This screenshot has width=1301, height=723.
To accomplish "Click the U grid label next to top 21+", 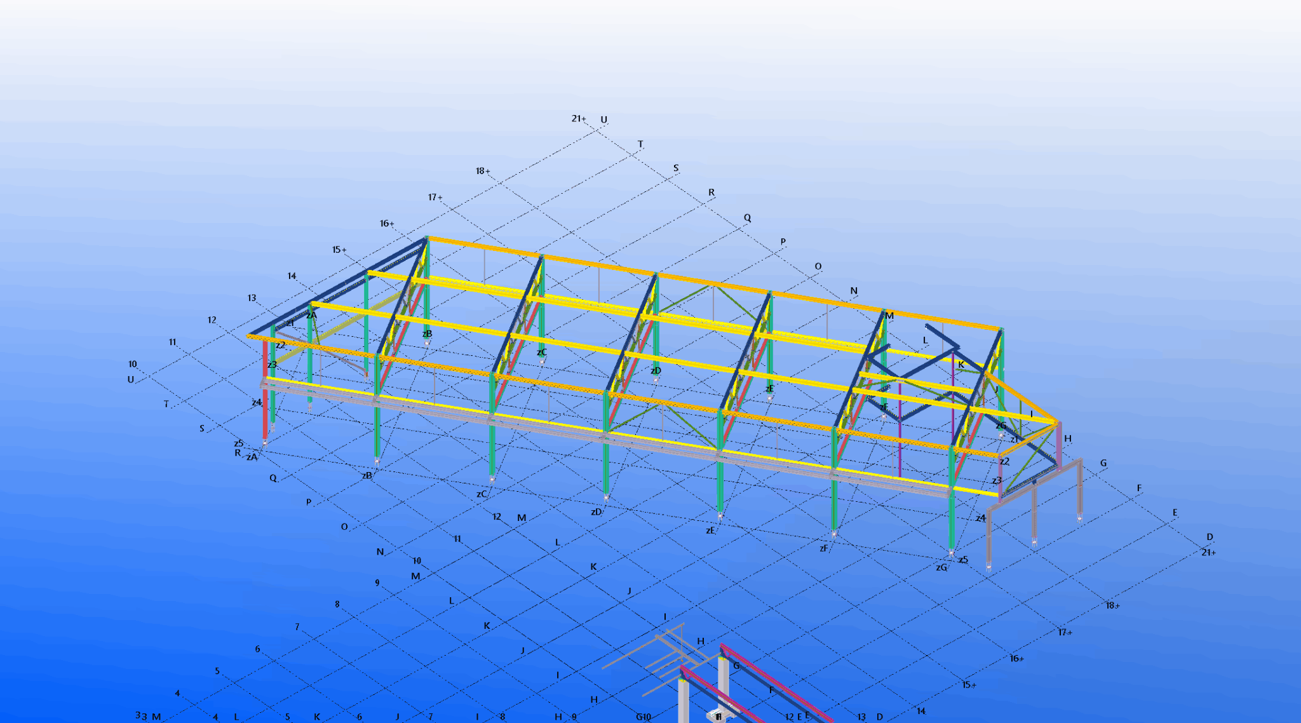I will [603, 119].
